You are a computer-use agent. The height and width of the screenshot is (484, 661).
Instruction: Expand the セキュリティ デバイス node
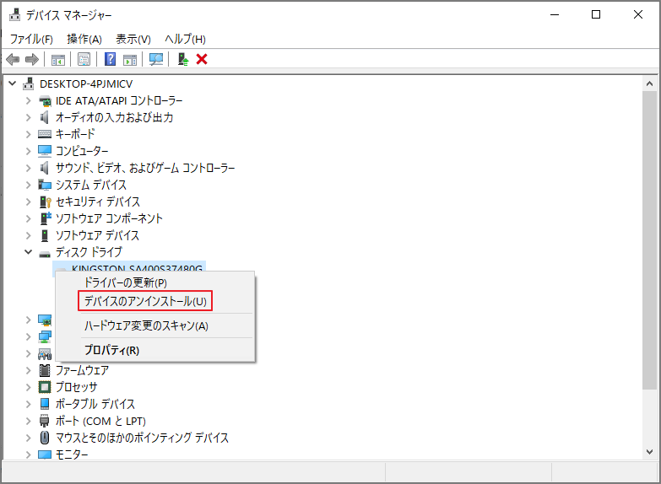click(x=28, y=202)
